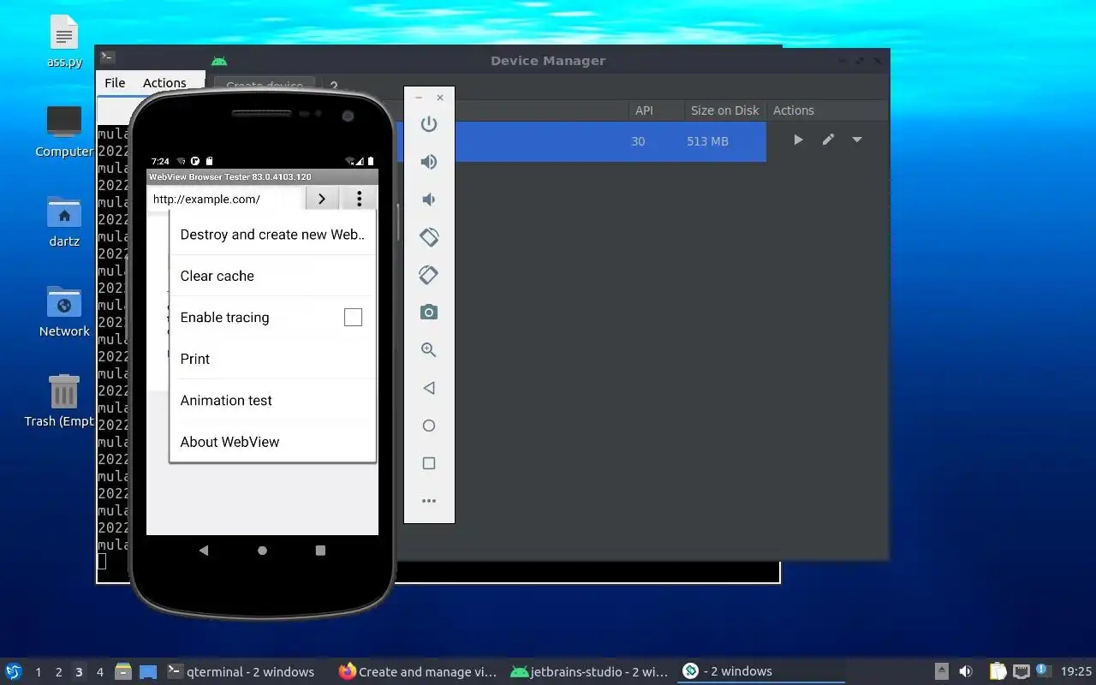Load URL with the go arrow button
This screenshot has height=685, width=1096.
tap(322, 199)
